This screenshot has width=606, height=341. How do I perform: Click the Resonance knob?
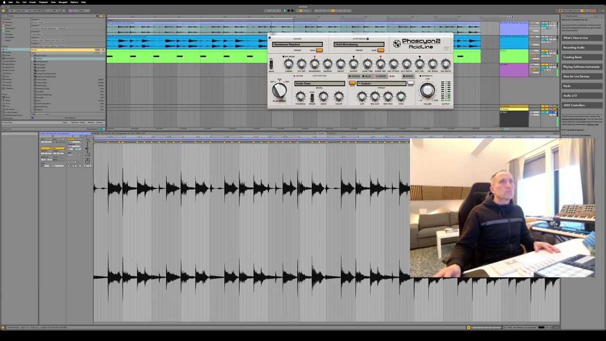(314, 64)
